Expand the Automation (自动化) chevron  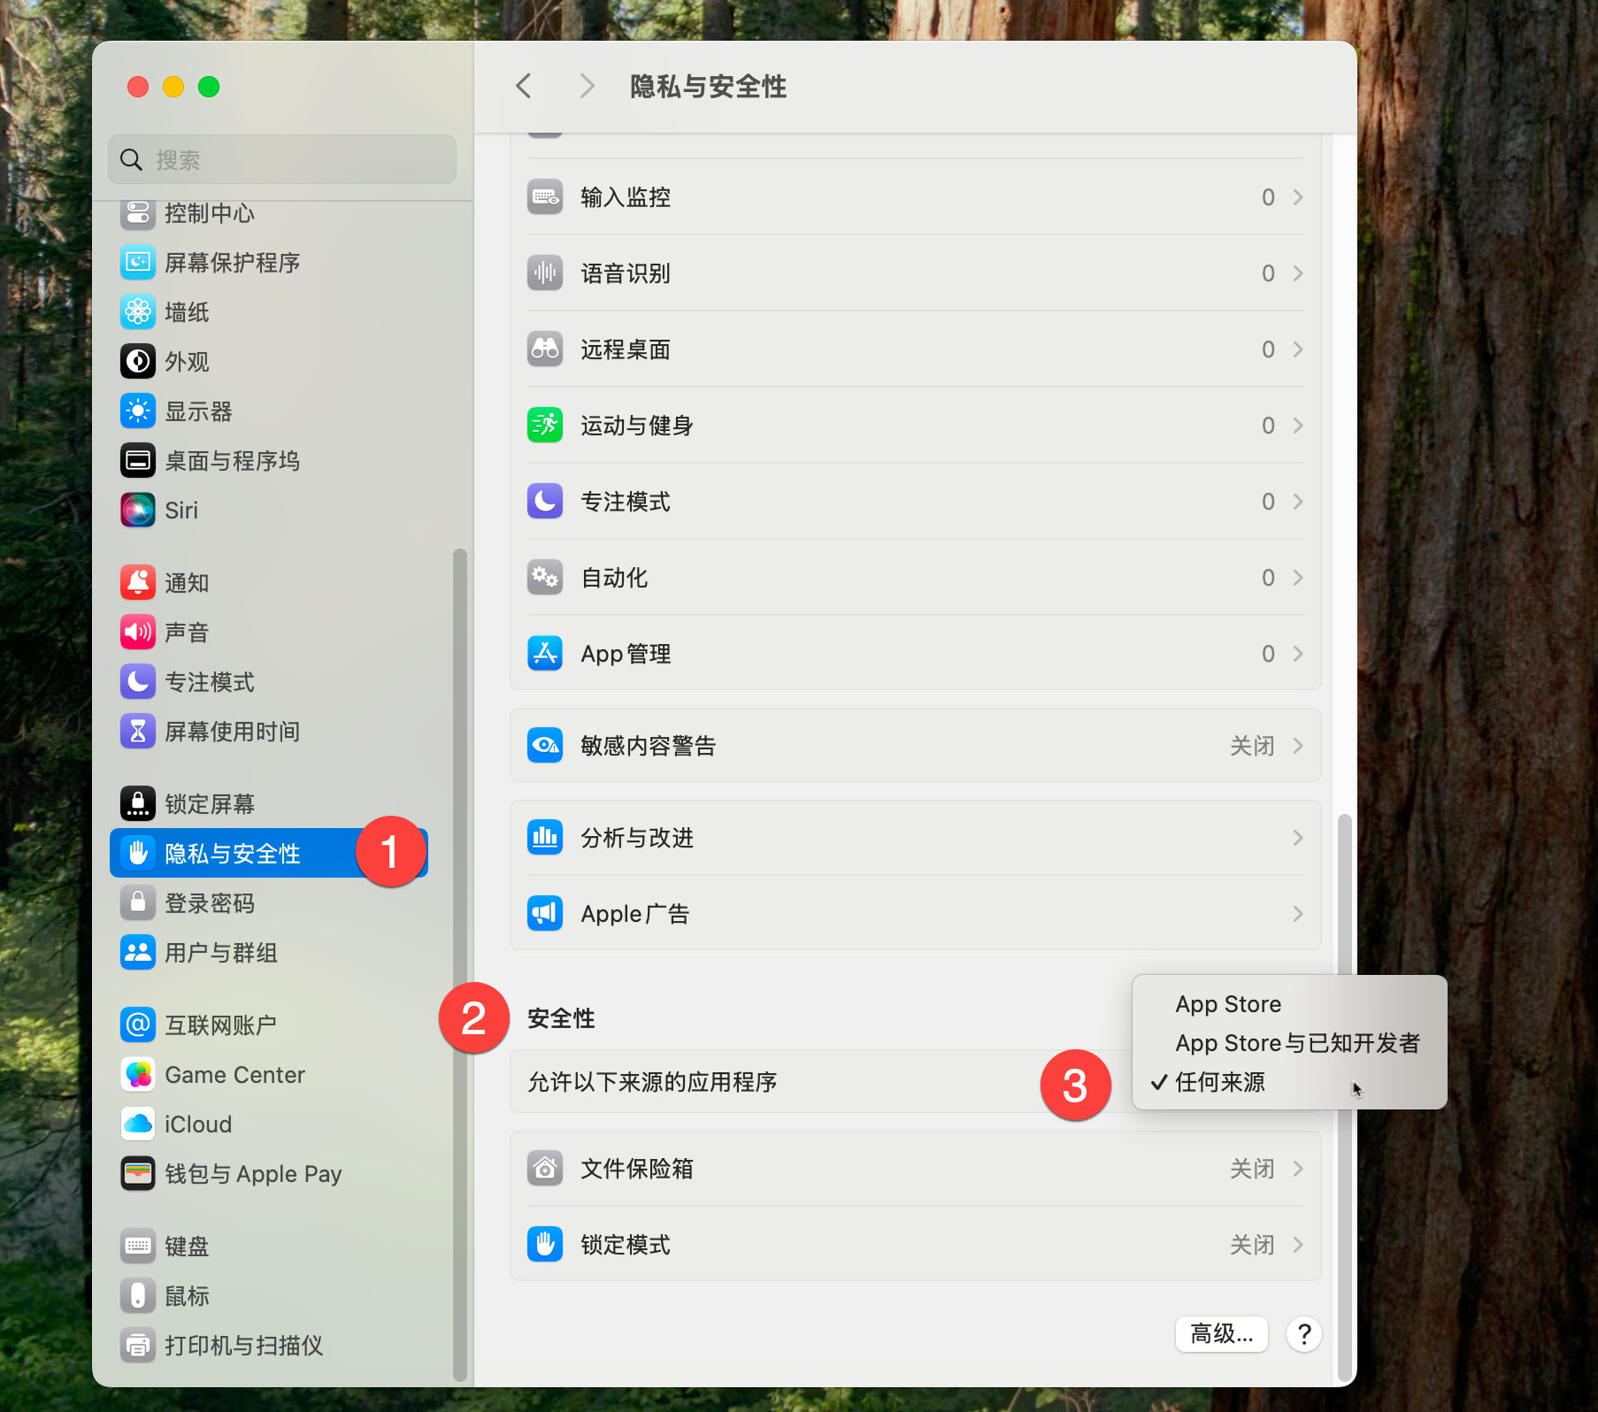[1298, 578]
